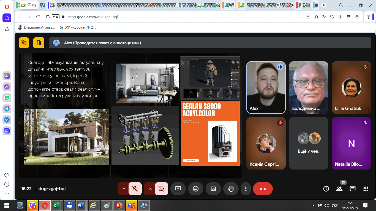Image resolution: width=376 pixels, height=211 pixels.
Task: Open music player headphones sidebar icon
Action: click(7, 131)
